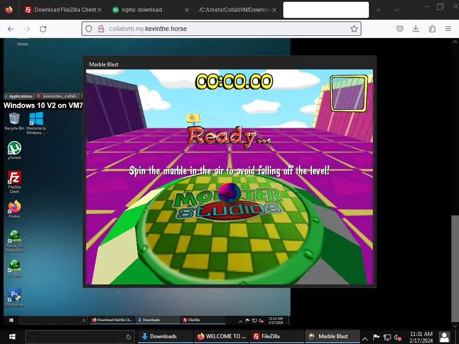
Task: Open inner VM Start button
Action: (11, 320)
